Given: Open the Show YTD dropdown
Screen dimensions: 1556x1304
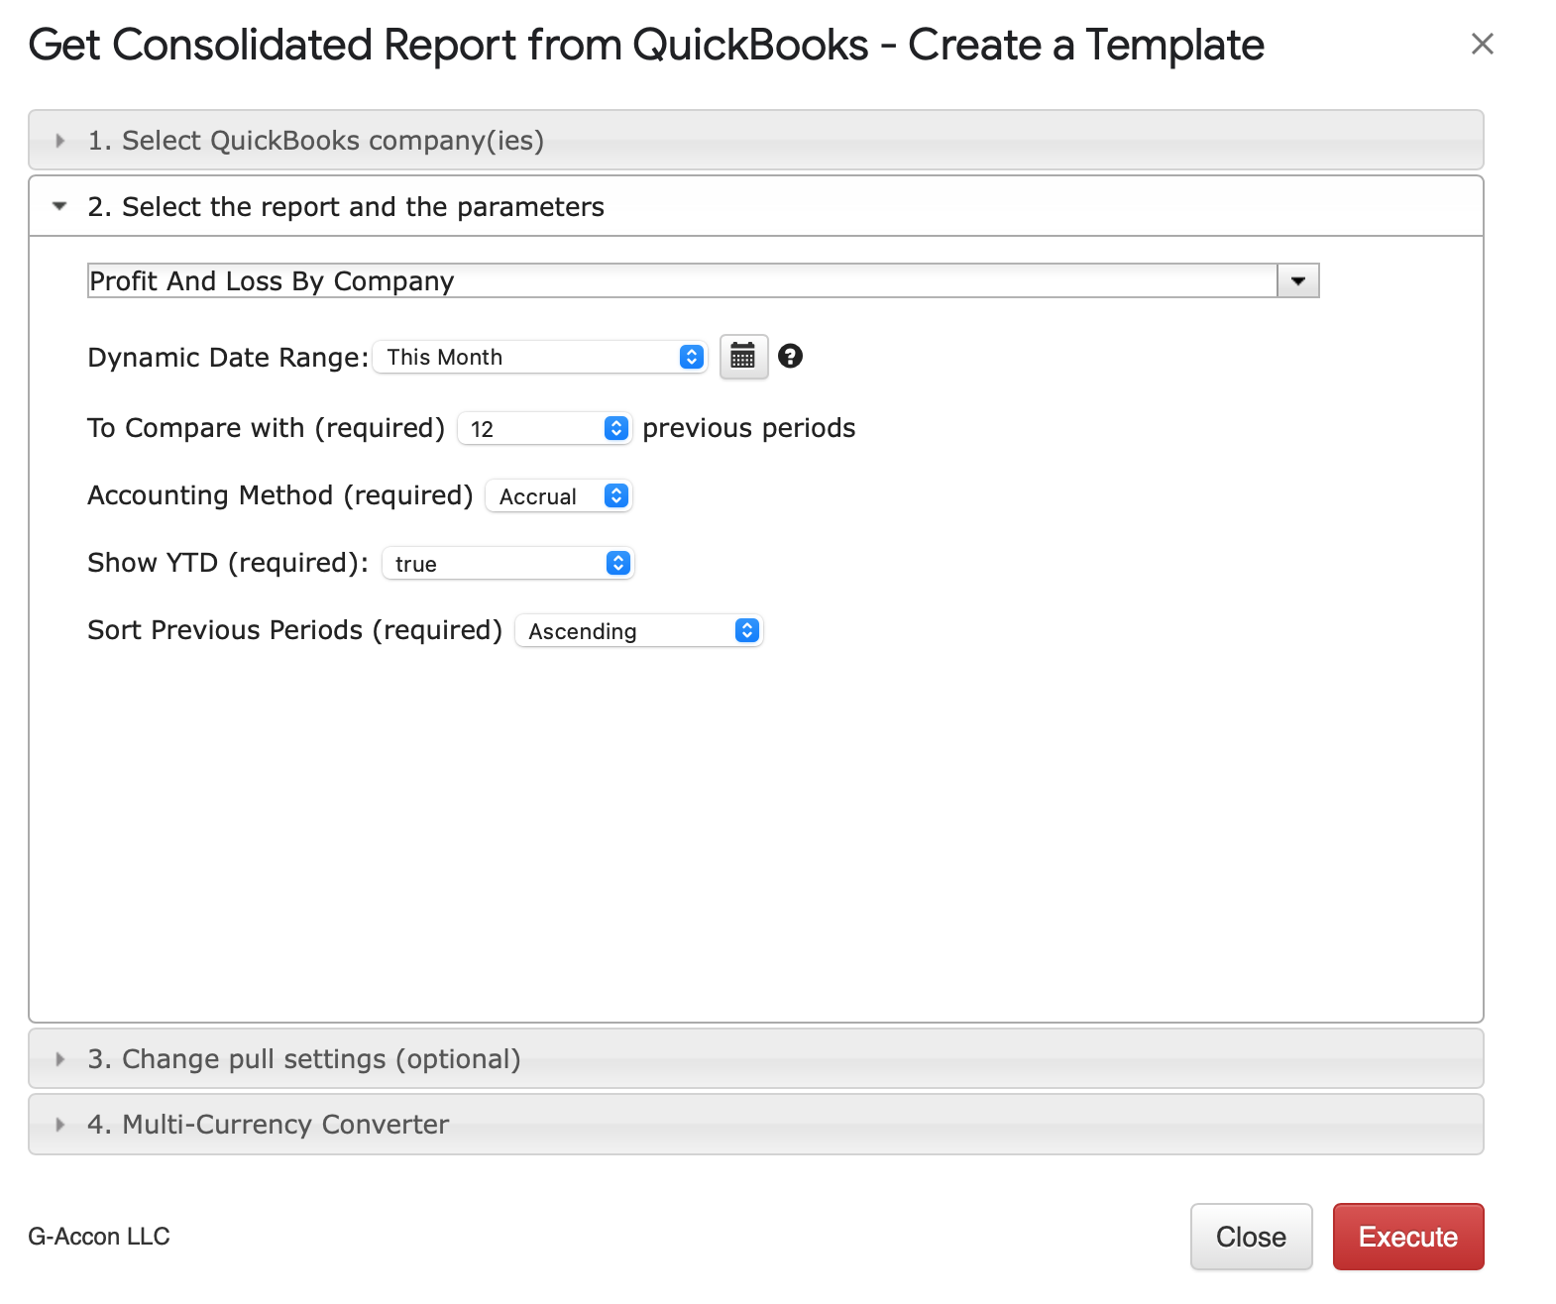Looking at the screenshot, I should (507, 563).
